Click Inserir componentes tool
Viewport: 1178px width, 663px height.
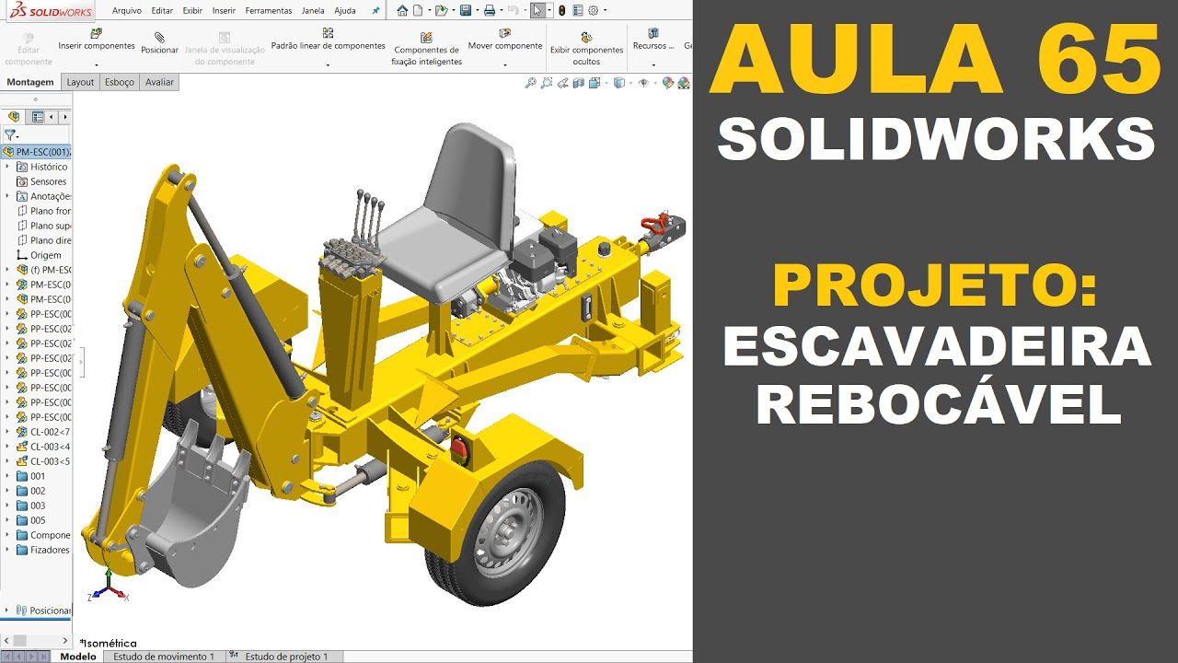coord(97,40)
